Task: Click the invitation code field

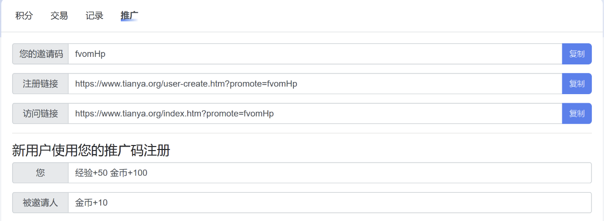Action: tap(315, 54)
